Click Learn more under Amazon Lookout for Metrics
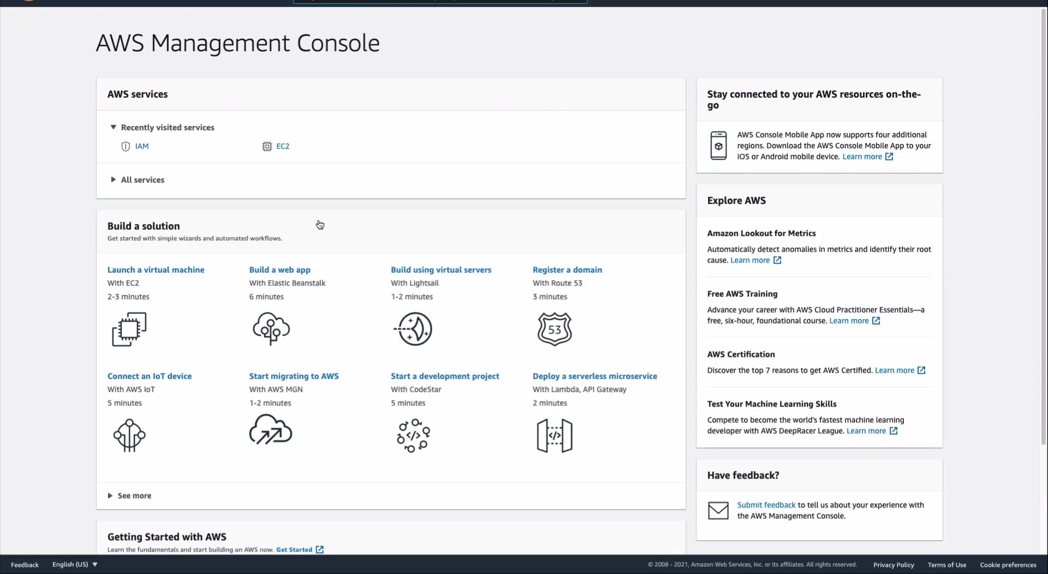The height and width of the screenshot is (574, 1048). pyautogui.click(x=751, y=260)
